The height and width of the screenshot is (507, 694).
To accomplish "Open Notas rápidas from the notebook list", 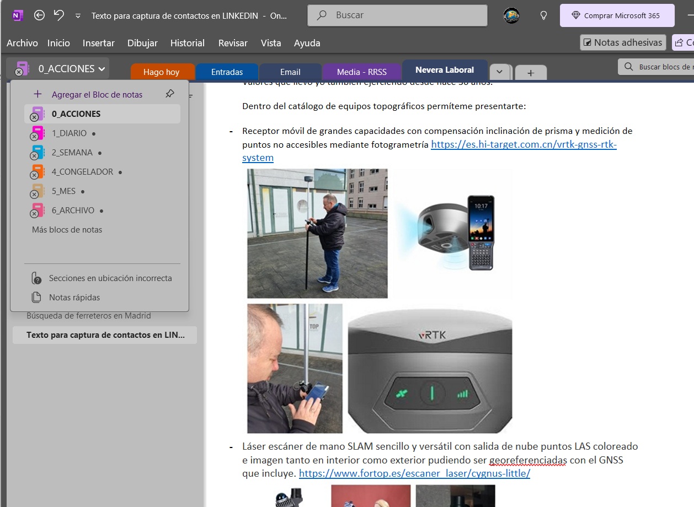I will pos(74,298).
